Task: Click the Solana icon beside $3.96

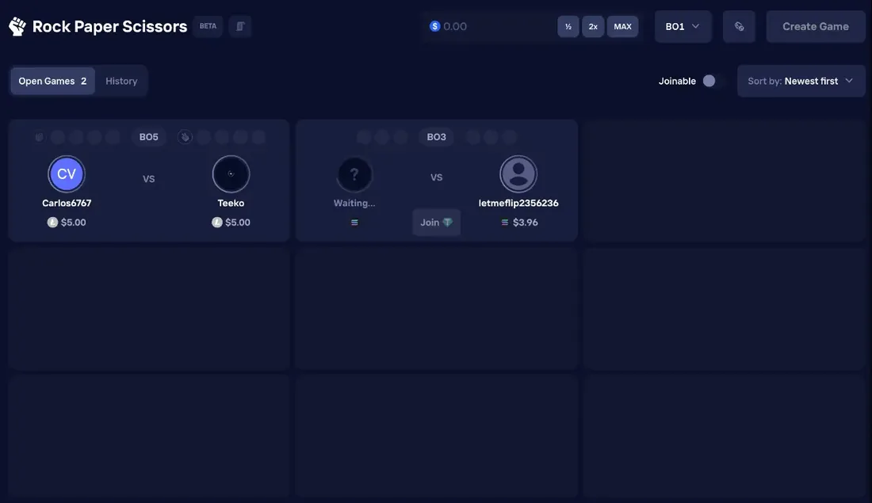Action: coord(504,223)
